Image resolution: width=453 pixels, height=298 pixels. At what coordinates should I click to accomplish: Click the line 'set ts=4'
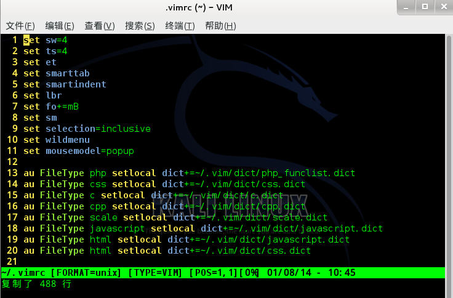(46, 51)
